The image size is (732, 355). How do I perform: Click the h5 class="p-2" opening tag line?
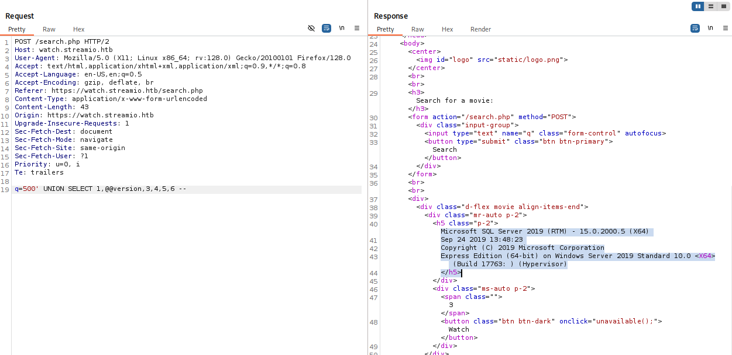tap(465, 223)
